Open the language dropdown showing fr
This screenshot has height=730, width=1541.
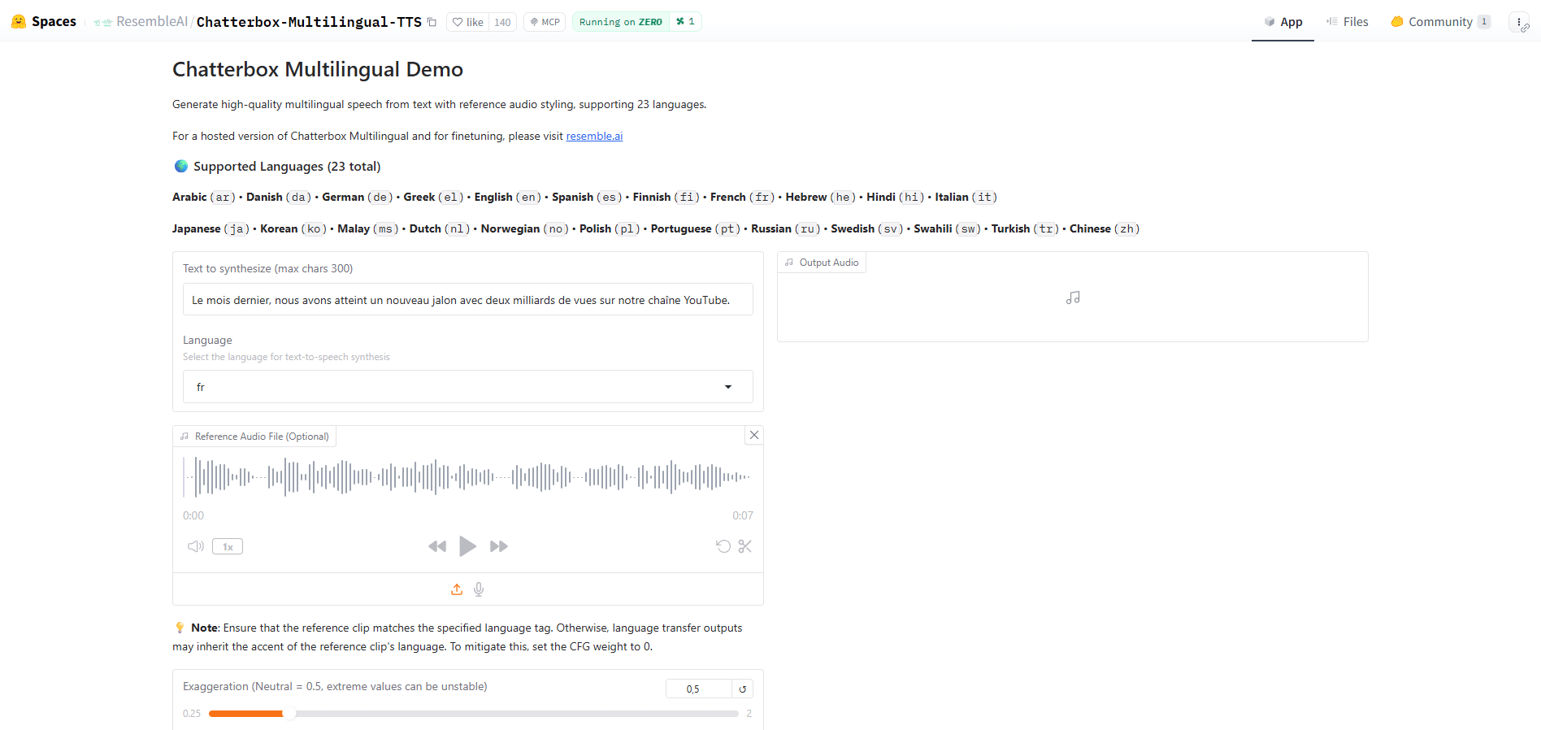click(x=467, y=387)
